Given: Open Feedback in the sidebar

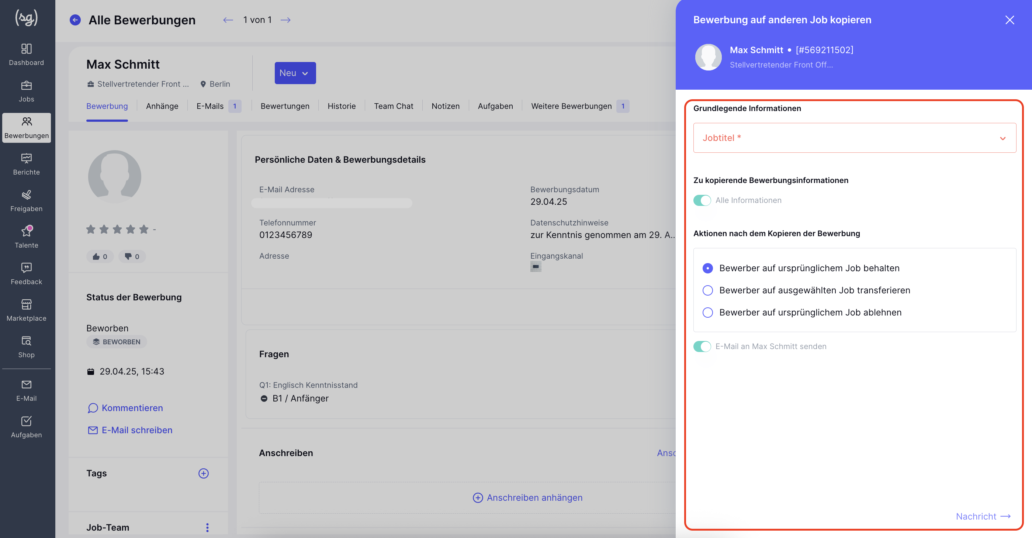Looking at the screenshot, I should [x=27, y=274].
